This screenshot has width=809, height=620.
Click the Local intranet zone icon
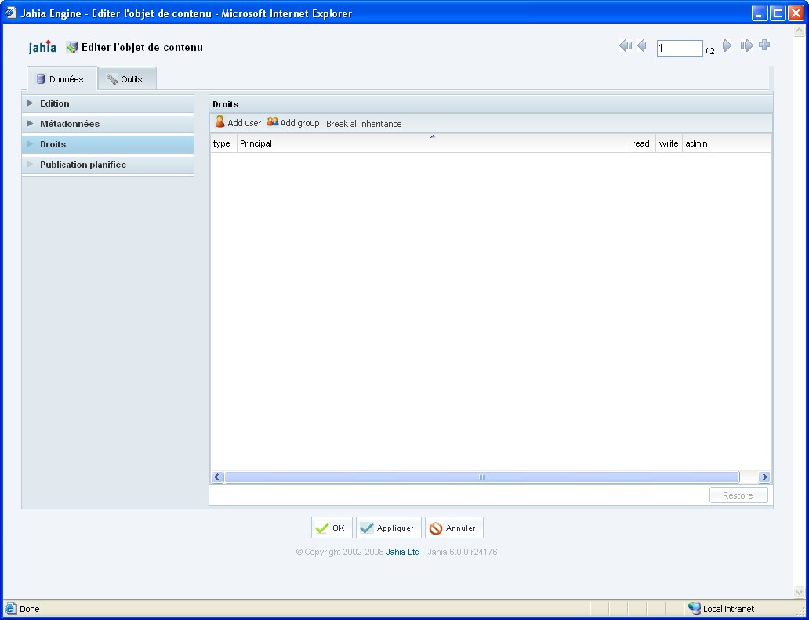click(x=695, y=609)
